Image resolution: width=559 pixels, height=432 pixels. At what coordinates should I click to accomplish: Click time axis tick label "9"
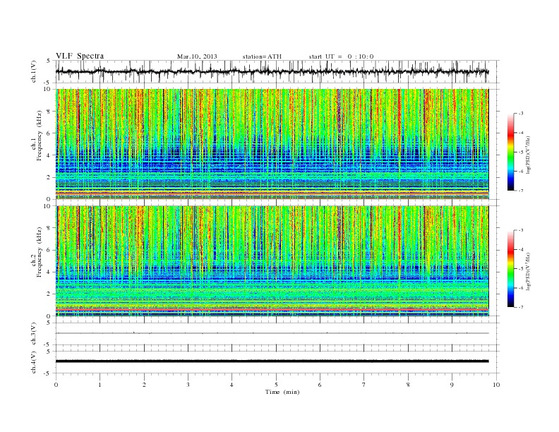pos(452,385)
